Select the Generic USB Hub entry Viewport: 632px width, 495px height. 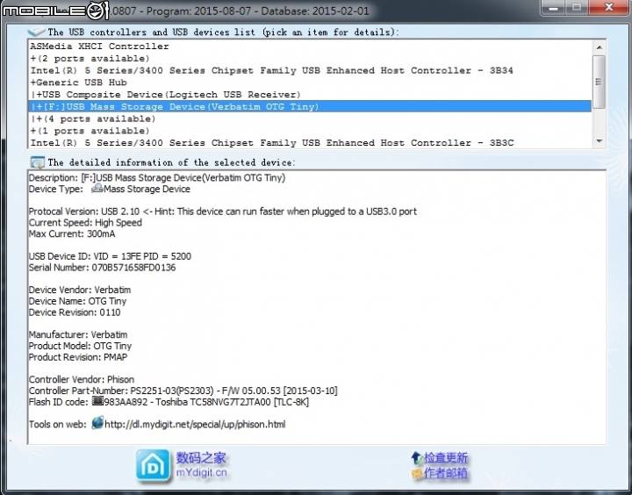(311, 82)
